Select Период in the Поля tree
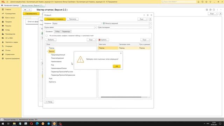The image size is (224, 126). point(51,48)
